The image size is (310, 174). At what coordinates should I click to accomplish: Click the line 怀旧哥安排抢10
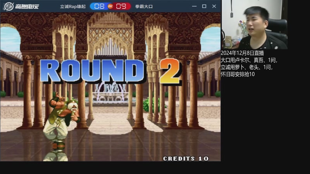238,74
